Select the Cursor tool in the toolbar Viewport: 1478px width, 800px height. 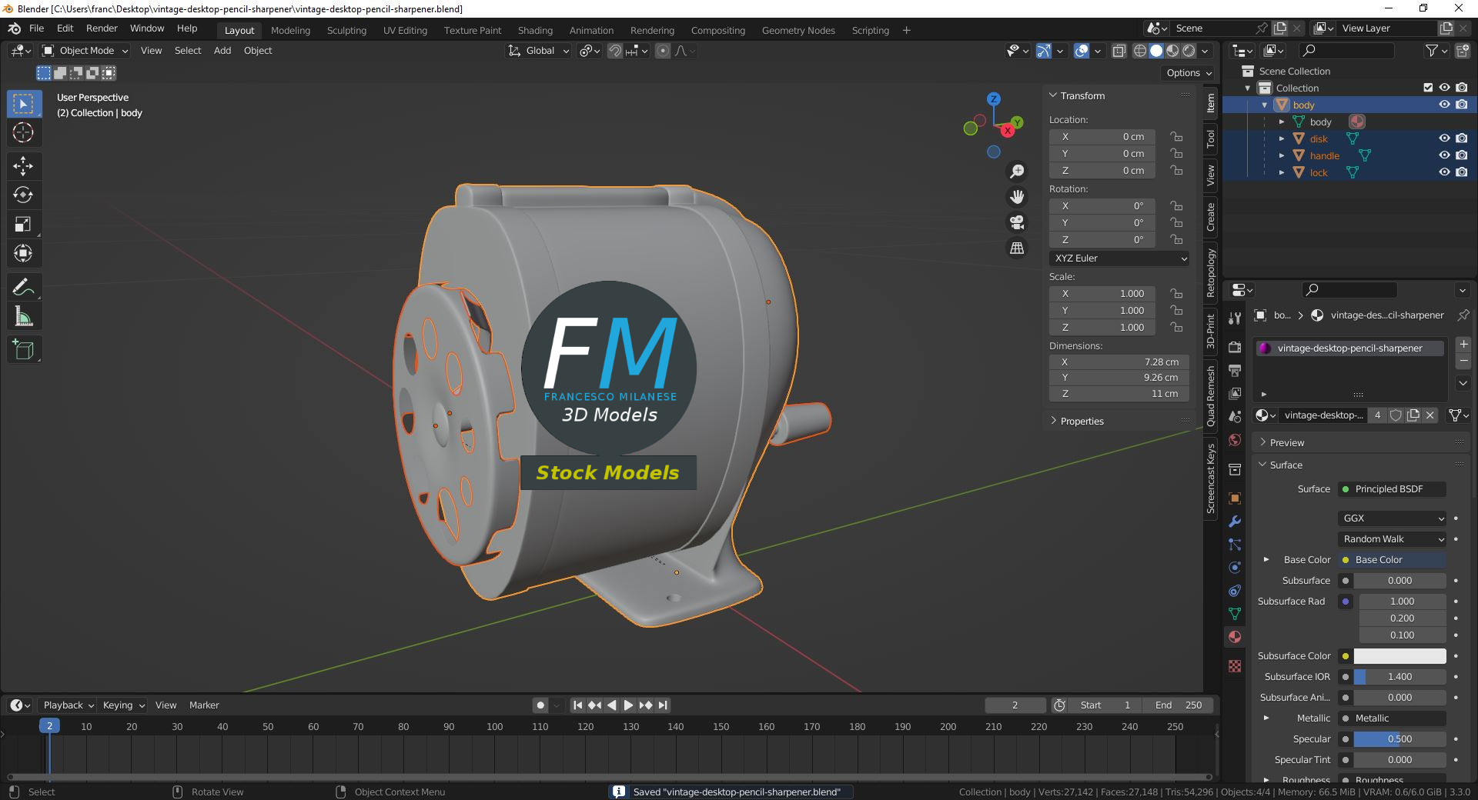[23, 133]
